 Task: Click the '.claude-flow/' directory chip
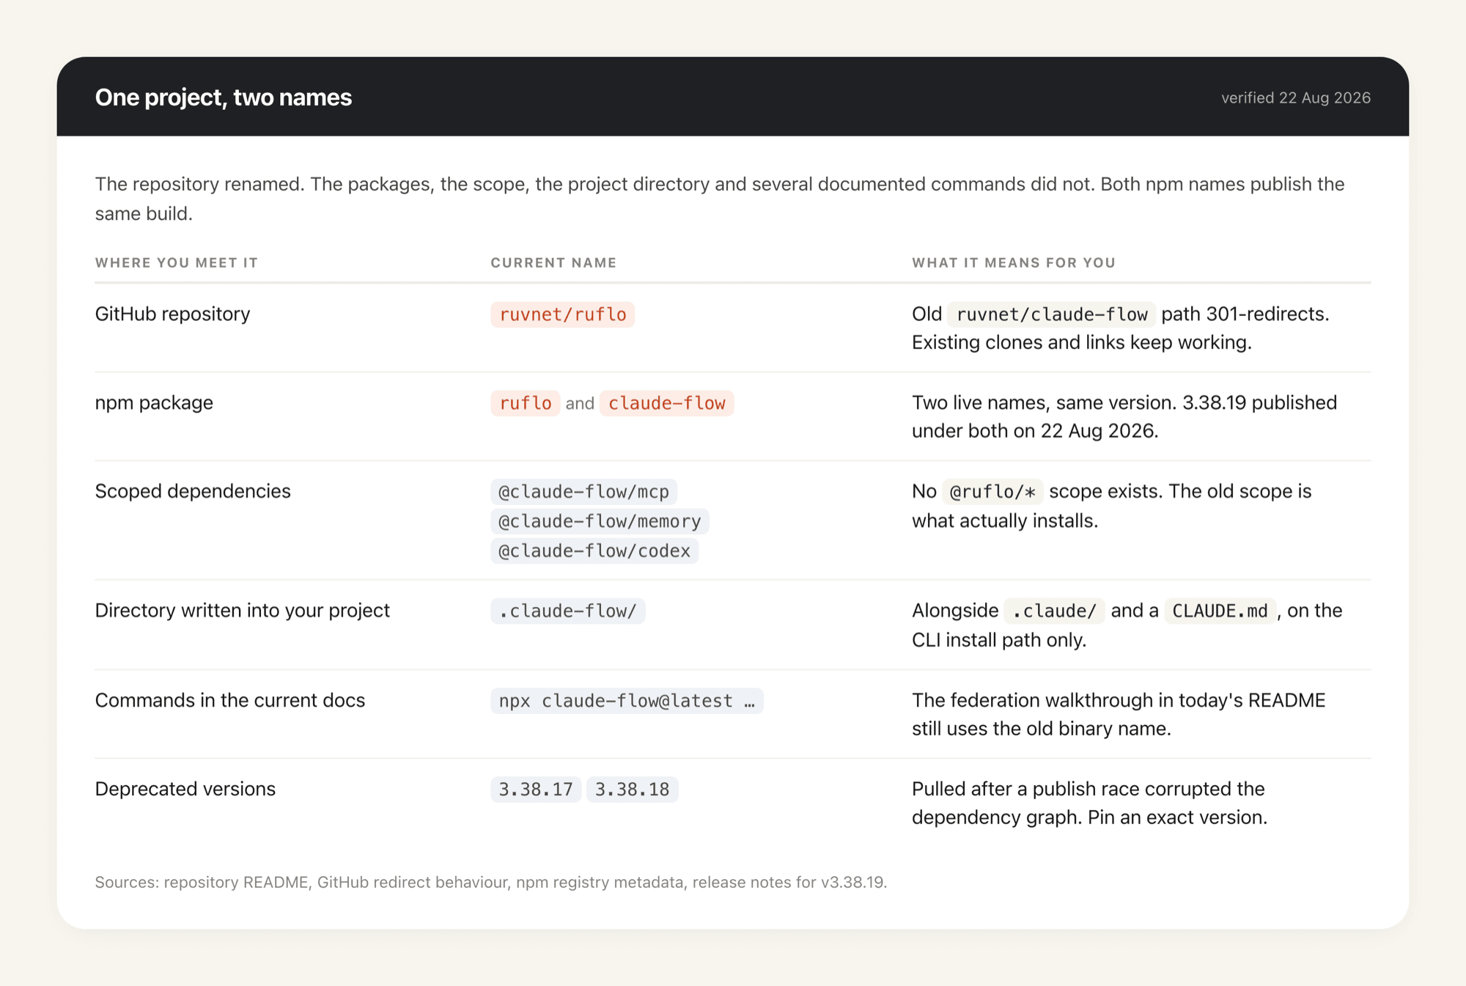(x=568, y=611)
